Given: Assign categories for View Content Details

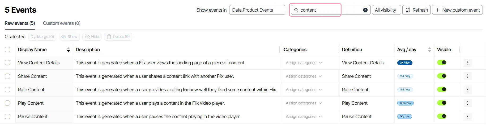Looking at the screenshot, I should [x=304, y=63].
